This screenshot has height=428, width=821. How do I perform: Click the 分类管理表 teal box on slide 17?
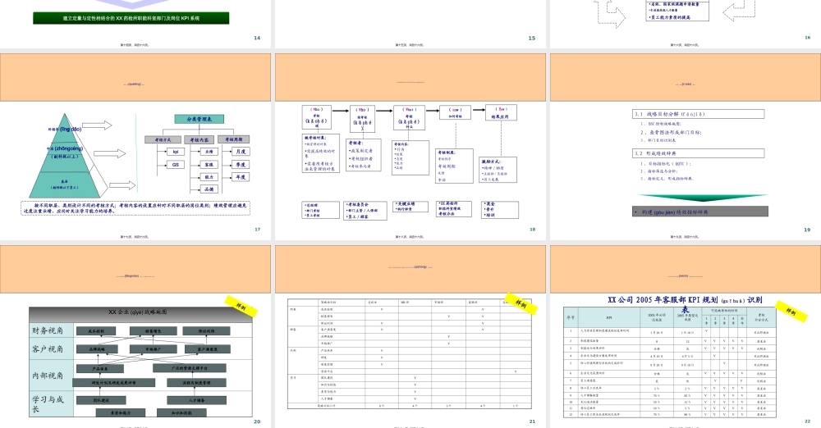click(x=199, y=119)
